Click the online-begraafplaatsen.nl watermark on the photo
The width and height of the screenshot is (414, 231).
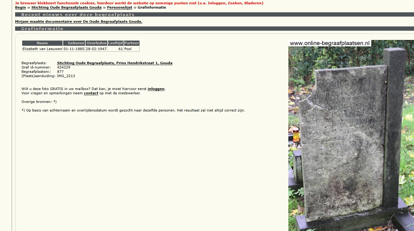(x=329, y=43)
